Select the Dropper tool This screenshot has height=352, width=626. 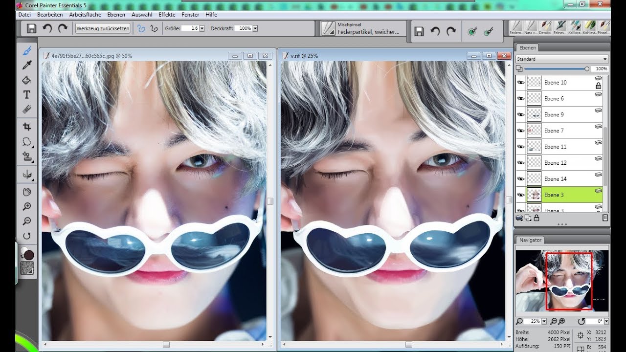(27, 65)
